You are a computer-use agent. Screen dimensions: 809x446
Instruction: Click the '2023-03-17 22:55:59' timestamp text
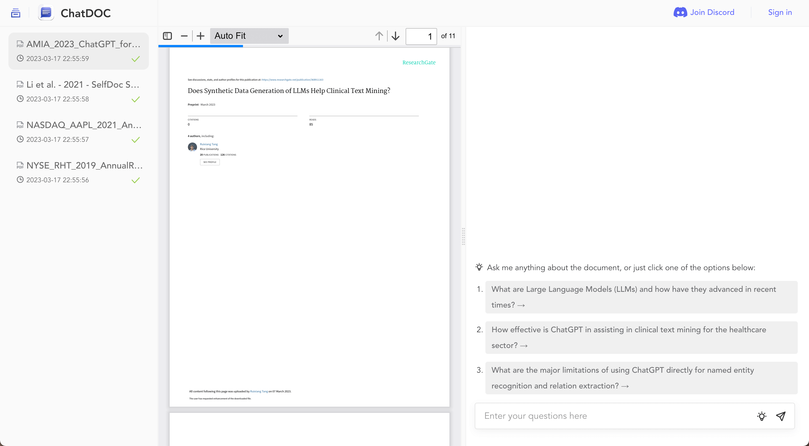pyautogui.click(x=58, y=59)
